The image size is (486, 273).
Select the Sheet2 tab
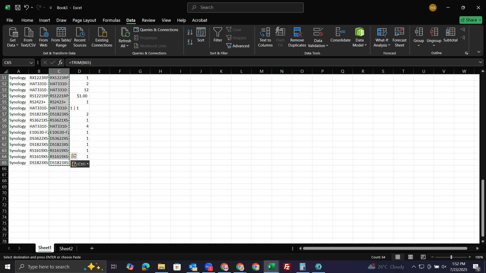(x=66, y=248)
